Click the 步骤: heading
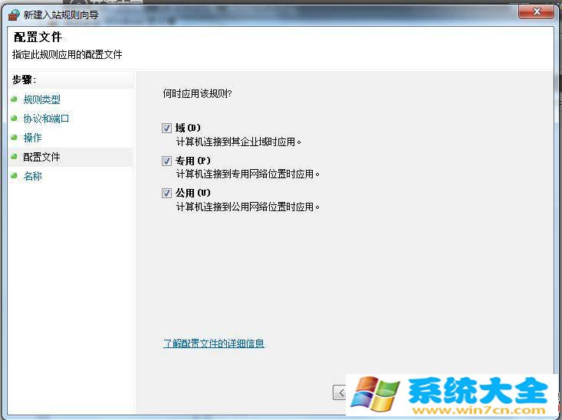This screenshot has width=562, height=420. [24, 80]
